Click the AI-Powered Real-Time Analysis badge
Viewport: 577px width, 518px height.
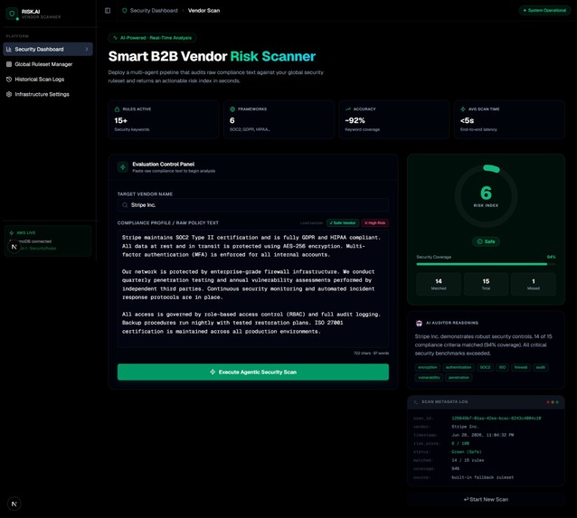pyautogui.click(x=152, y=38)
